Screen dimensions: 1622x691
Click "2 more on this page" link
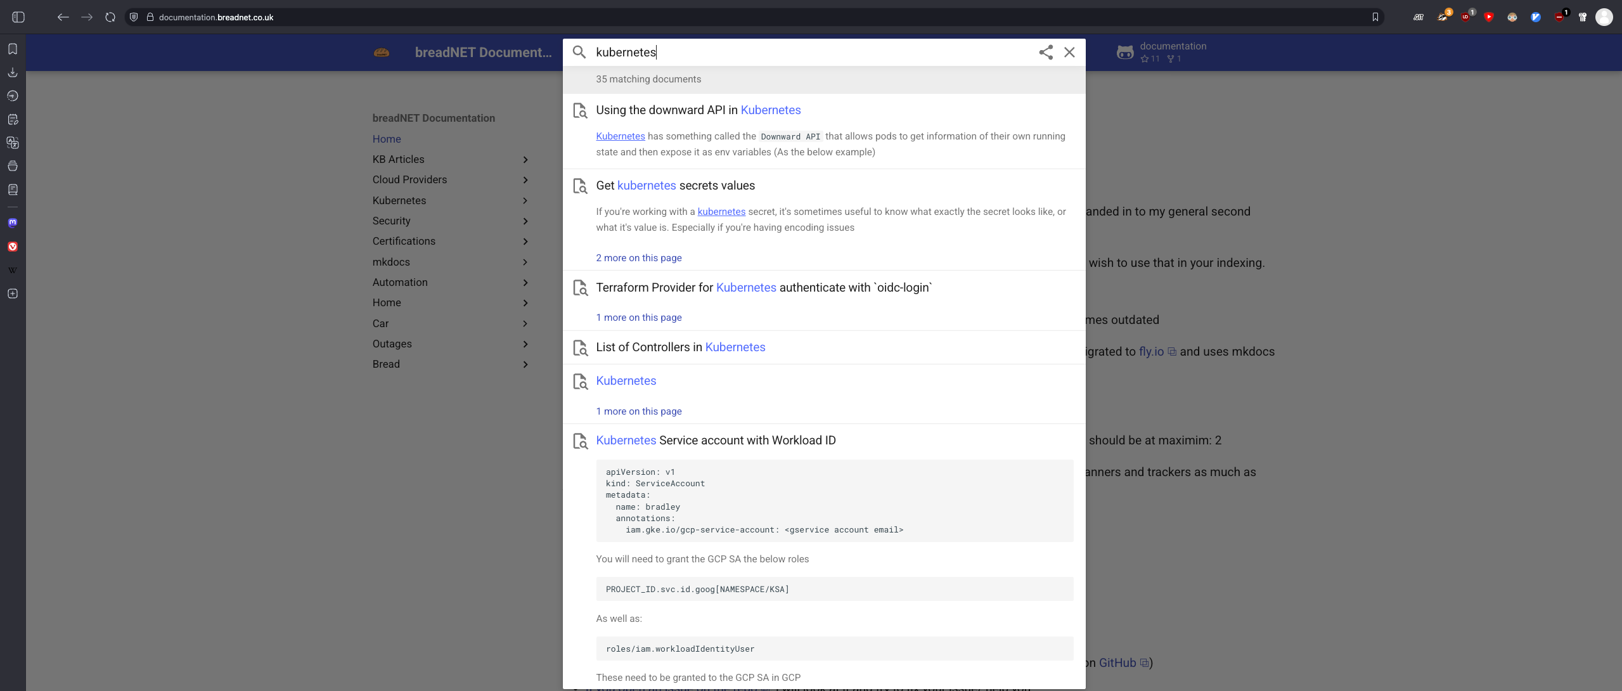coord(638,258)
